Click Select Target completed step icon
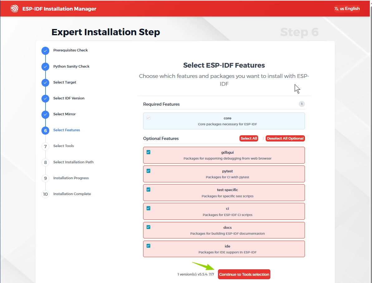Viewport: 372px width, 283px height. pos(45,83)
